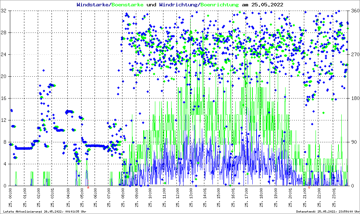The image size is (360, 214).
Task: Click the '16' value on left axis
Action: [x=4, y=98]
